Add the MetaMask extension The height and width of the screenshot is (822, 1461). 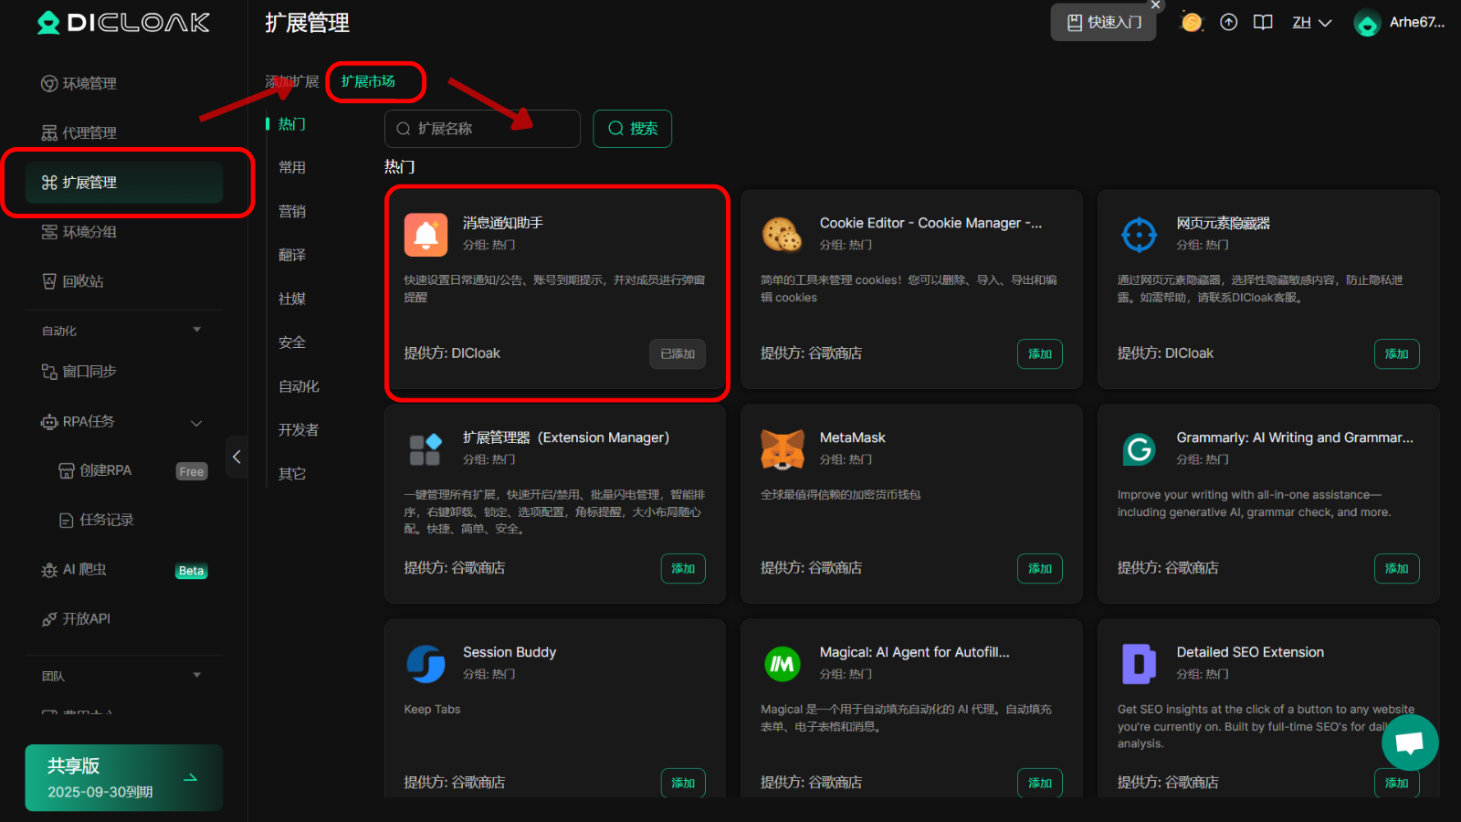coord(1040,569)
